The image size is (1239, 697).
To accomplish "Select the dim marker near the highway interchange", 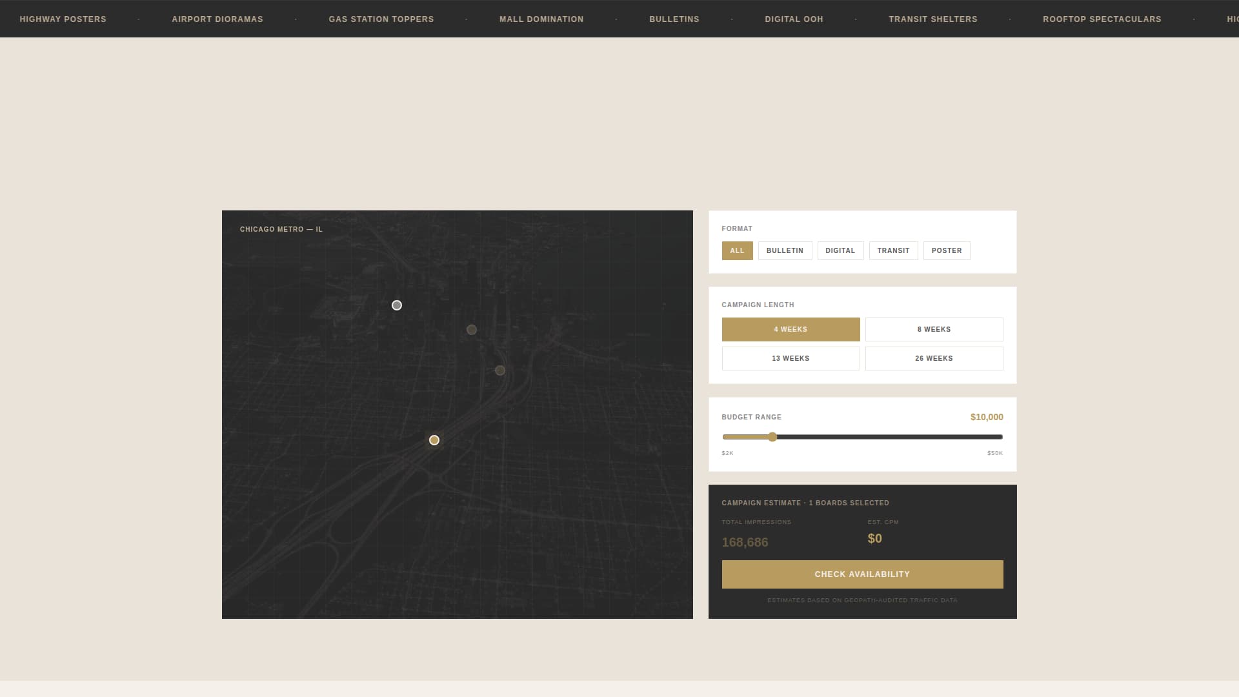I will pyautogui.click(x=499, y=370).
